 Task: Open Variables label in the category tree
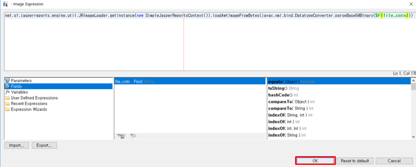click(19, 92)
